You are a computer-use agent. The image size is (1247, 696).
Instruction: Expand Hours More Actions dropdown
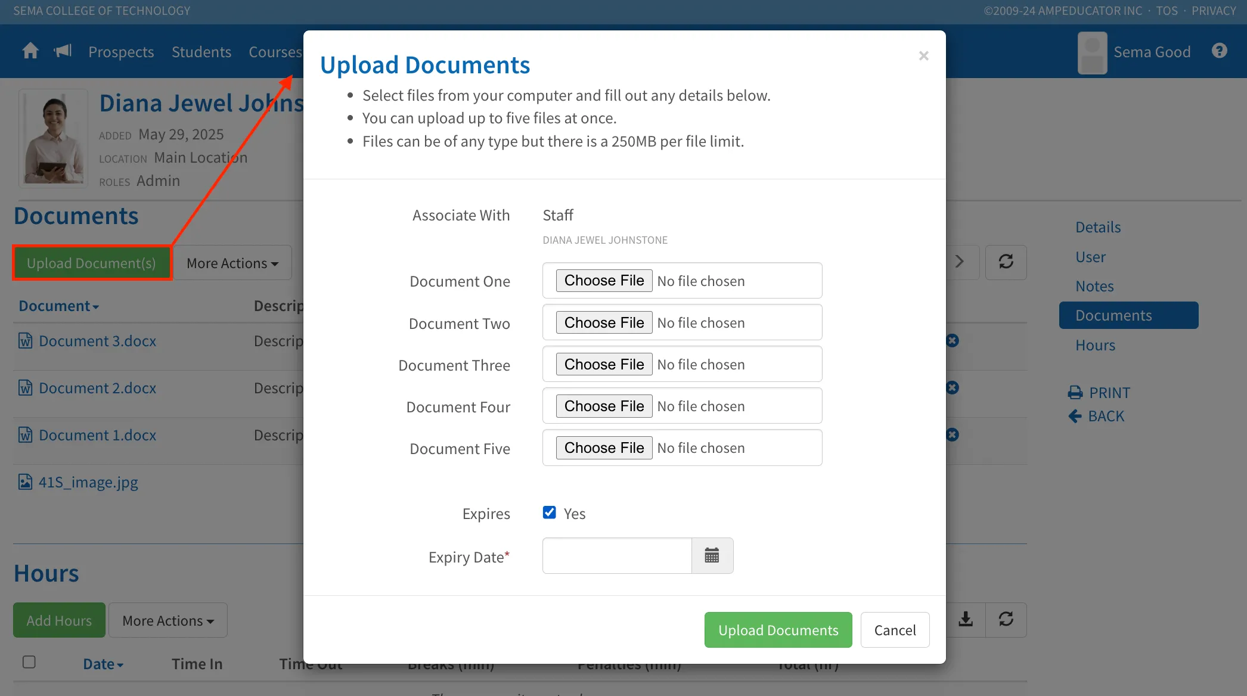pyautogui.click(x=168, y=620)
